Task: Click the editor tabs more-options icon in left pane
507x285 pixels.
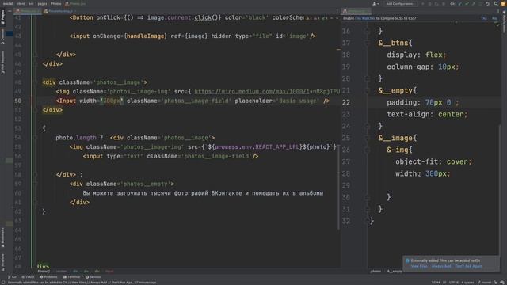Action: [337, 11]
